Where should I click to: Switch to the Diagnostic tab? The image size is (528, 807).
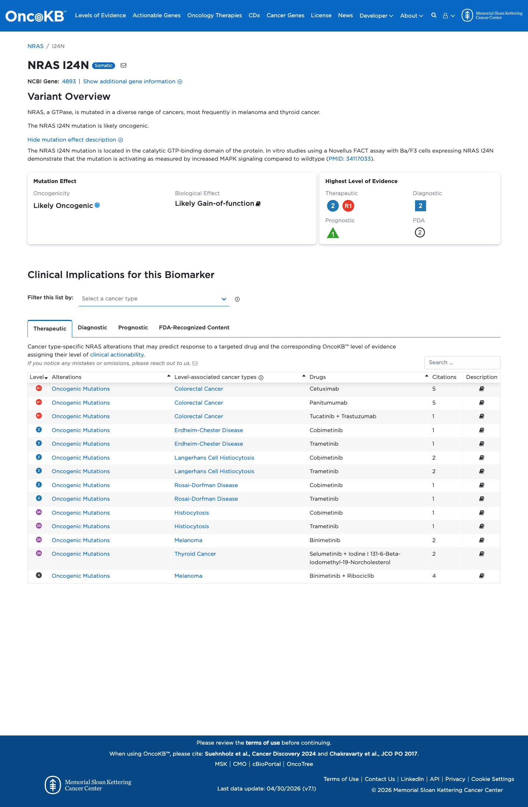(92, 328)
